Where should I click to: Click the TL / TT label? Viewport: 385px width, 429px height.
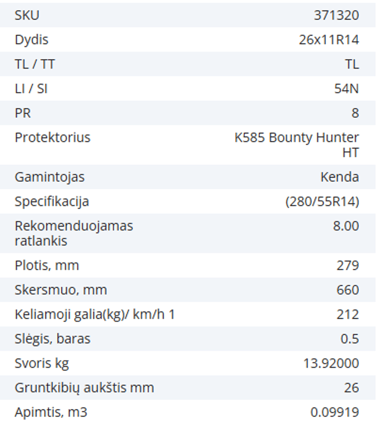coord(35,65)
